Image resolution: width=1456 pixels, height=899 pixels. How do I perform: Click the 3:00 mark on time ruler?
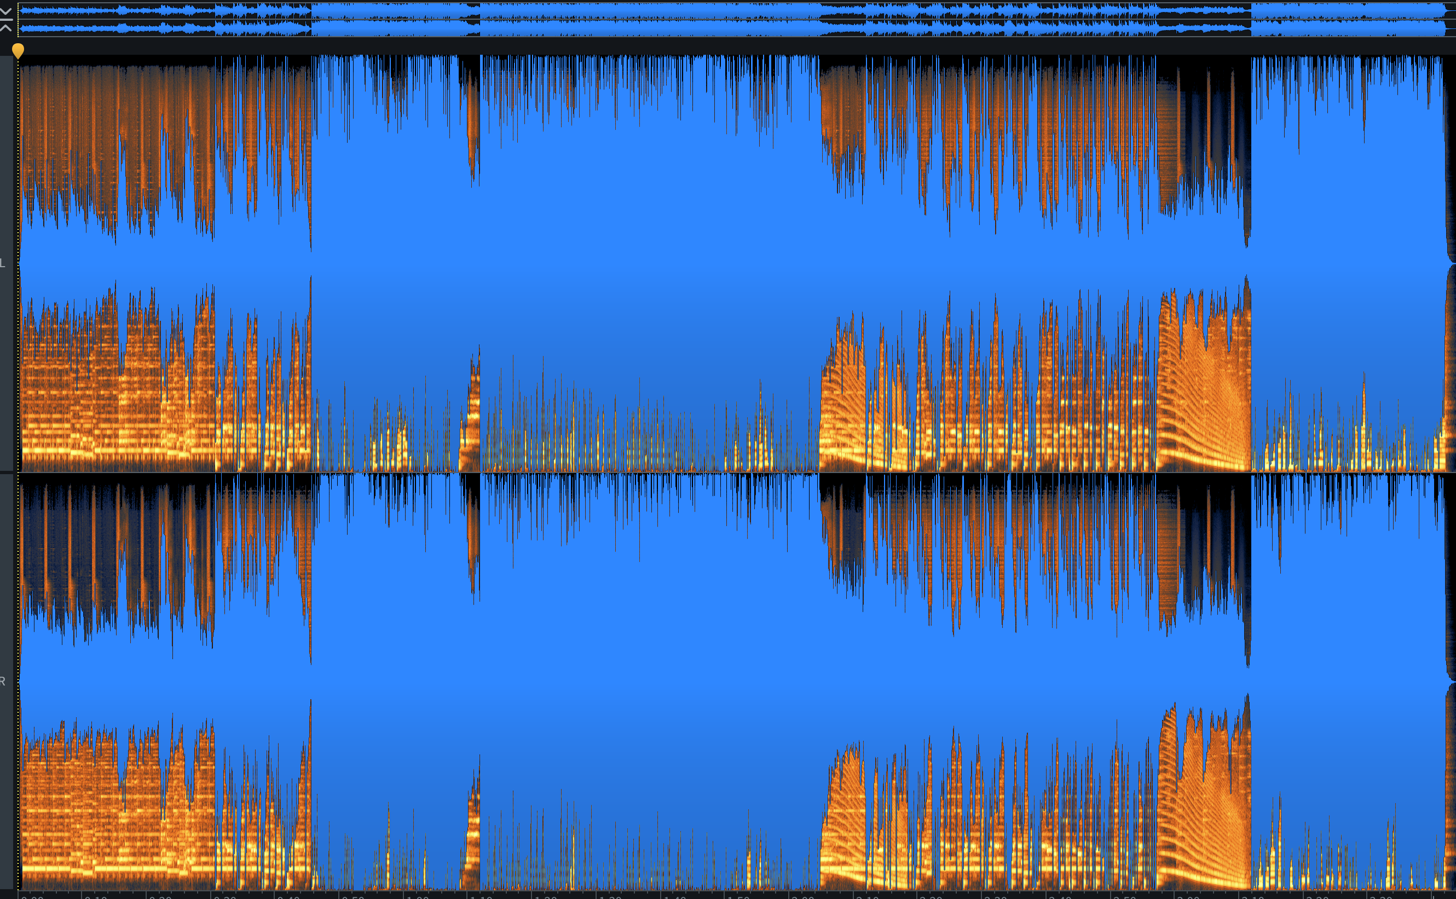point(1188,897)
